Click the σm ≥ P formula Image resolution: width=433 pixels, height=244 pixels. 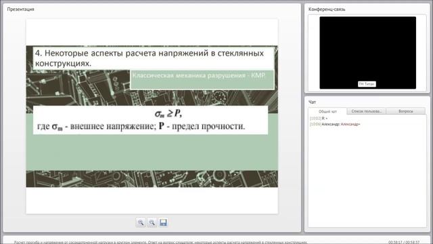point(168,113)
